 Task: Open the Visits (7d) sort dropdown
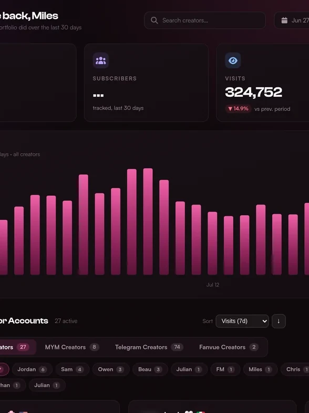click(x=242, y=321)
